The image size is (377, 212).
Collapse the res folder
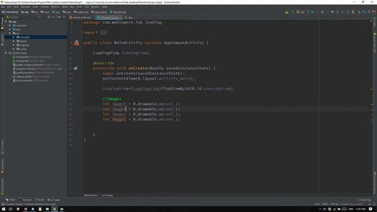(10, 33)
